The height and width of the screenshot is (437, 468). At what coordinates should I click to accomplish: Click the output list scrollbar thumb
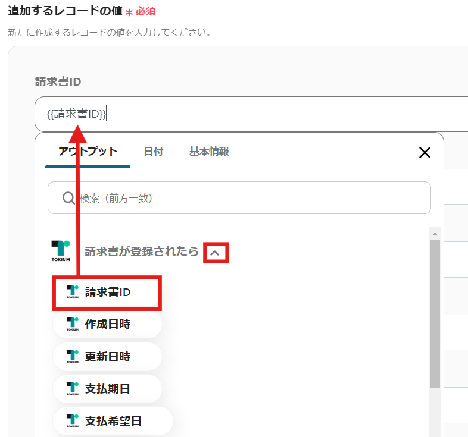tap(435, 314)
